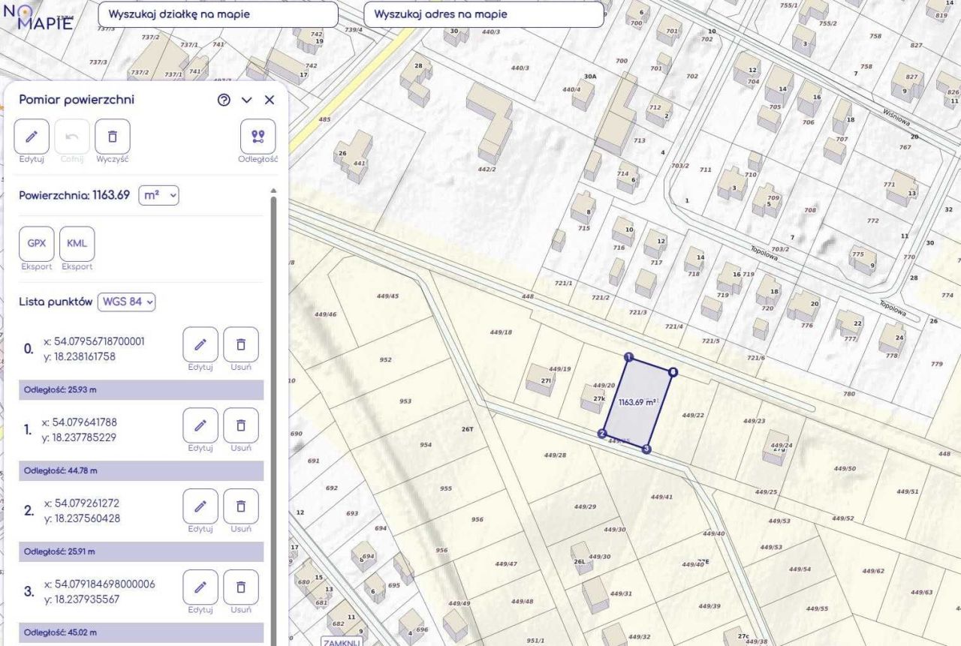The image size is (961, 646).
Task: Focus the 'Wyszukaj działkę na mapie' search field
Action: click(218, 14)
